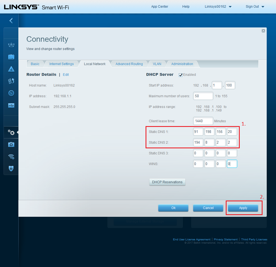
Task: Open Troubleshooting medical kit icon
Action: tap(11, 144)
